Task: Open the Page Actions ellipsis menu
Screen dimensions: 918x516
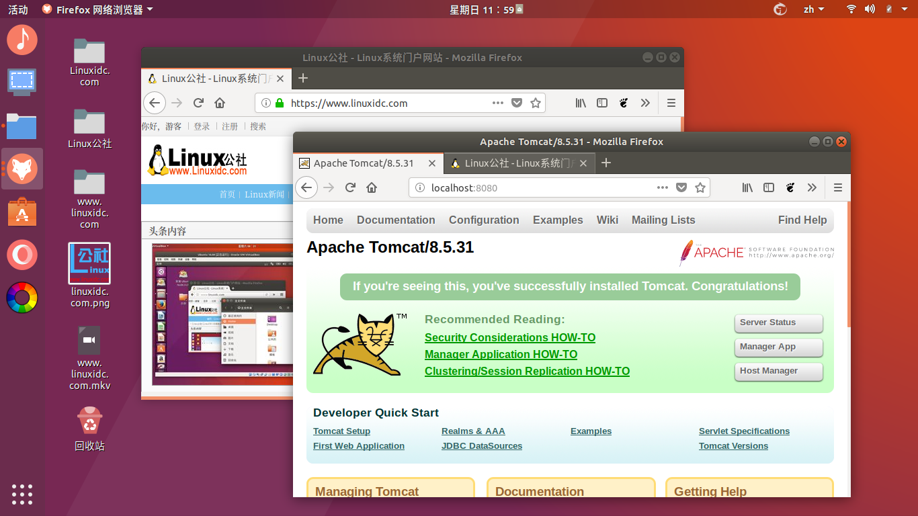Action: point(662,187)
